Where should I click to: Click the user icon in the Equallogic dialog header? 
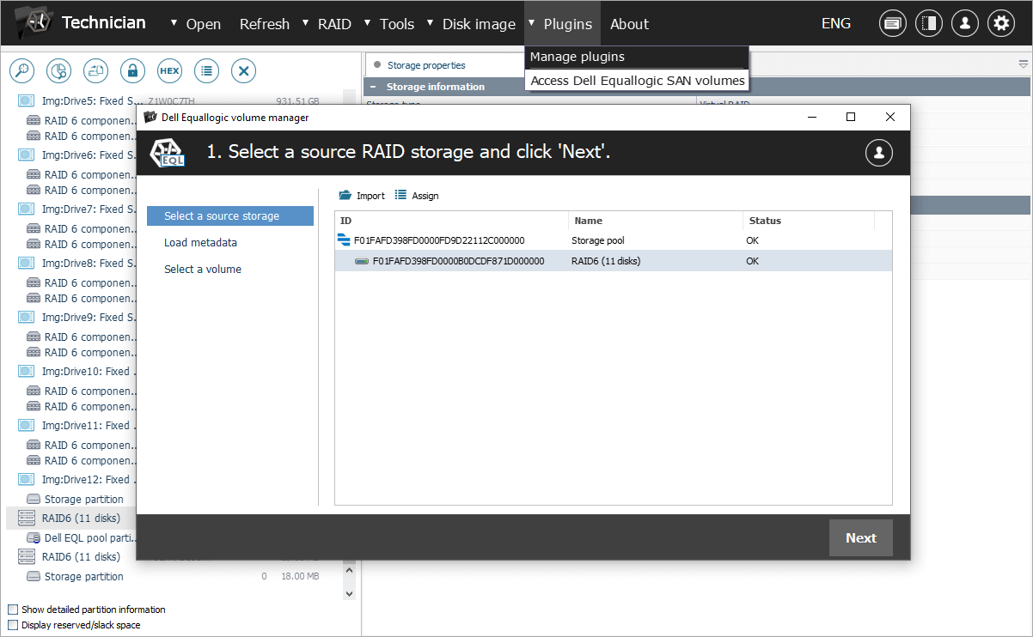[x=879, y=153]
